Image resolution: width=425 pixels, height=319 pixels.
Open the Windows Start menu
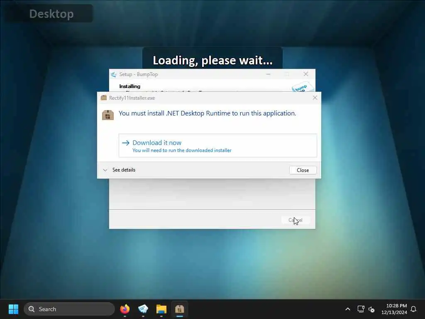pyautogui.click(x=13, y=309)
